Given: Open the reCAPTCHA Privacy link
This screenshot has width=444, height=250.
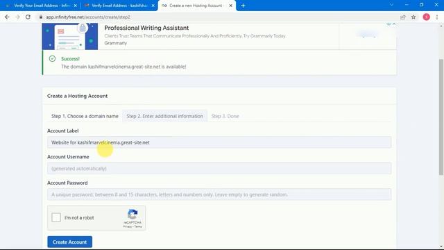Looking at the screenshot, I should coord(127,226).
